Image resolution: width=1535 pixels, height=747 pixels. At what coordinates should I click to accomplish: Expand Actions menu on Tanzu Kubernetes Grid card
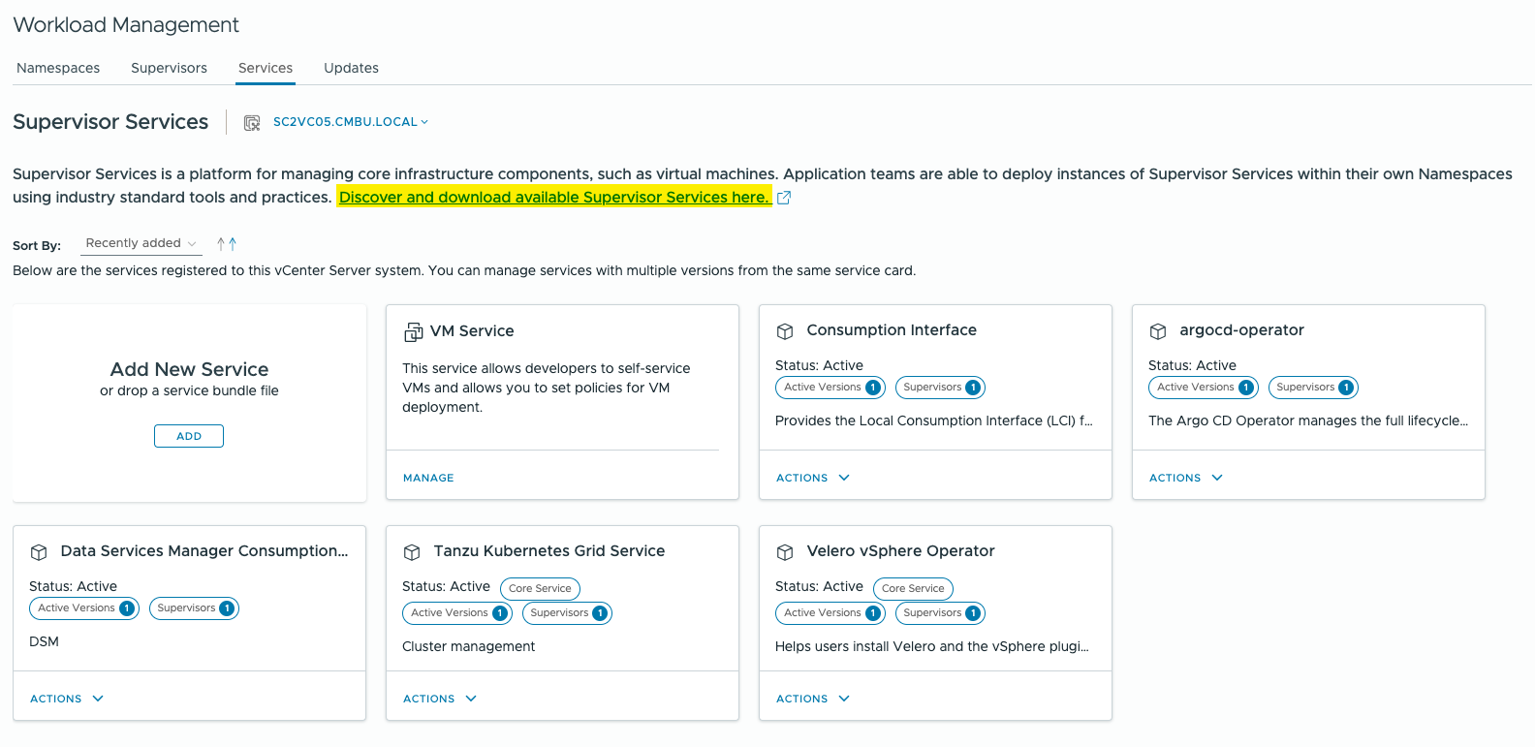pos(440,699)
